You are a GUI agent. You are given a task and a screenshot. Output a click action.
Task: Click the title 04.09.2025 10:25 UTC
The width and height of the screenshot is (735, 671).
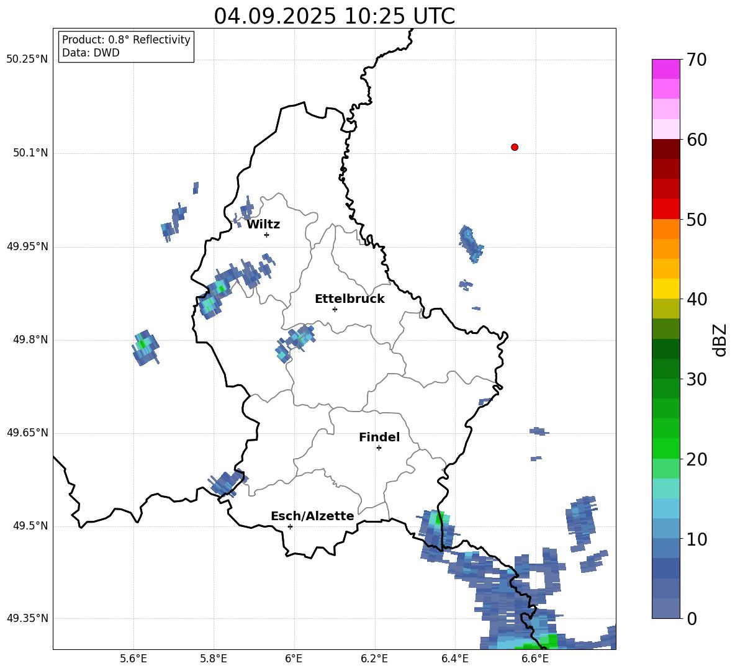334,16
